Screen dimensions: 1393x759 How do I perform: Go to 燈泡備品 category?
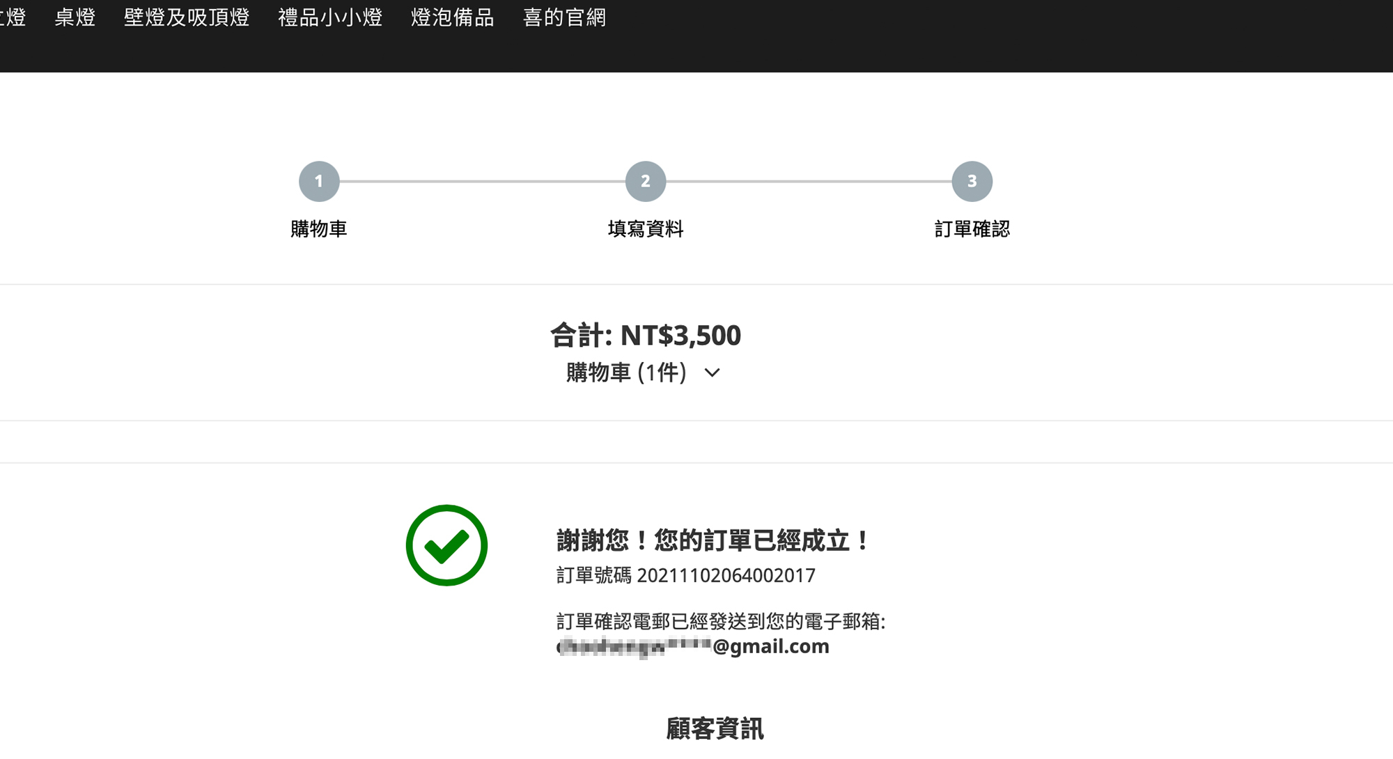[453, 17]
